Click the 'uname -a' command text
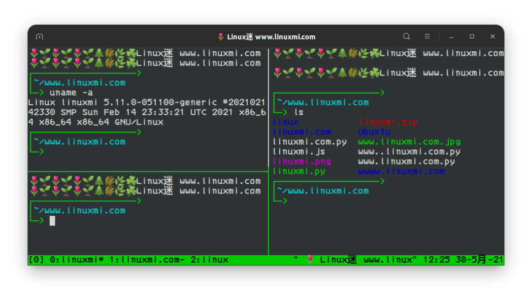Viewport: 532px width, 296px height. 71,93
